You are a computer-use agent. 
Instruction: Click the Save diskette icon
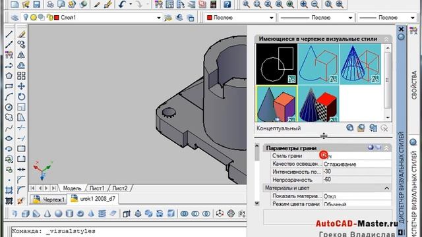(36, 4)
